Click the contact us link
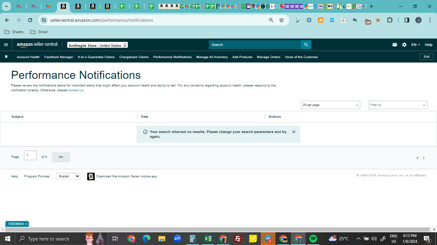Screen dimensions: 437x245 coord(76,90)
